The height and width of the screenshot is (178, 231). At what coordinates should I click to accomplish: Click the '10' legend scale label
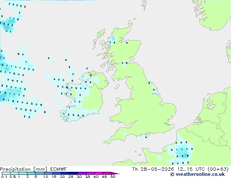click(x=46, y=177)
